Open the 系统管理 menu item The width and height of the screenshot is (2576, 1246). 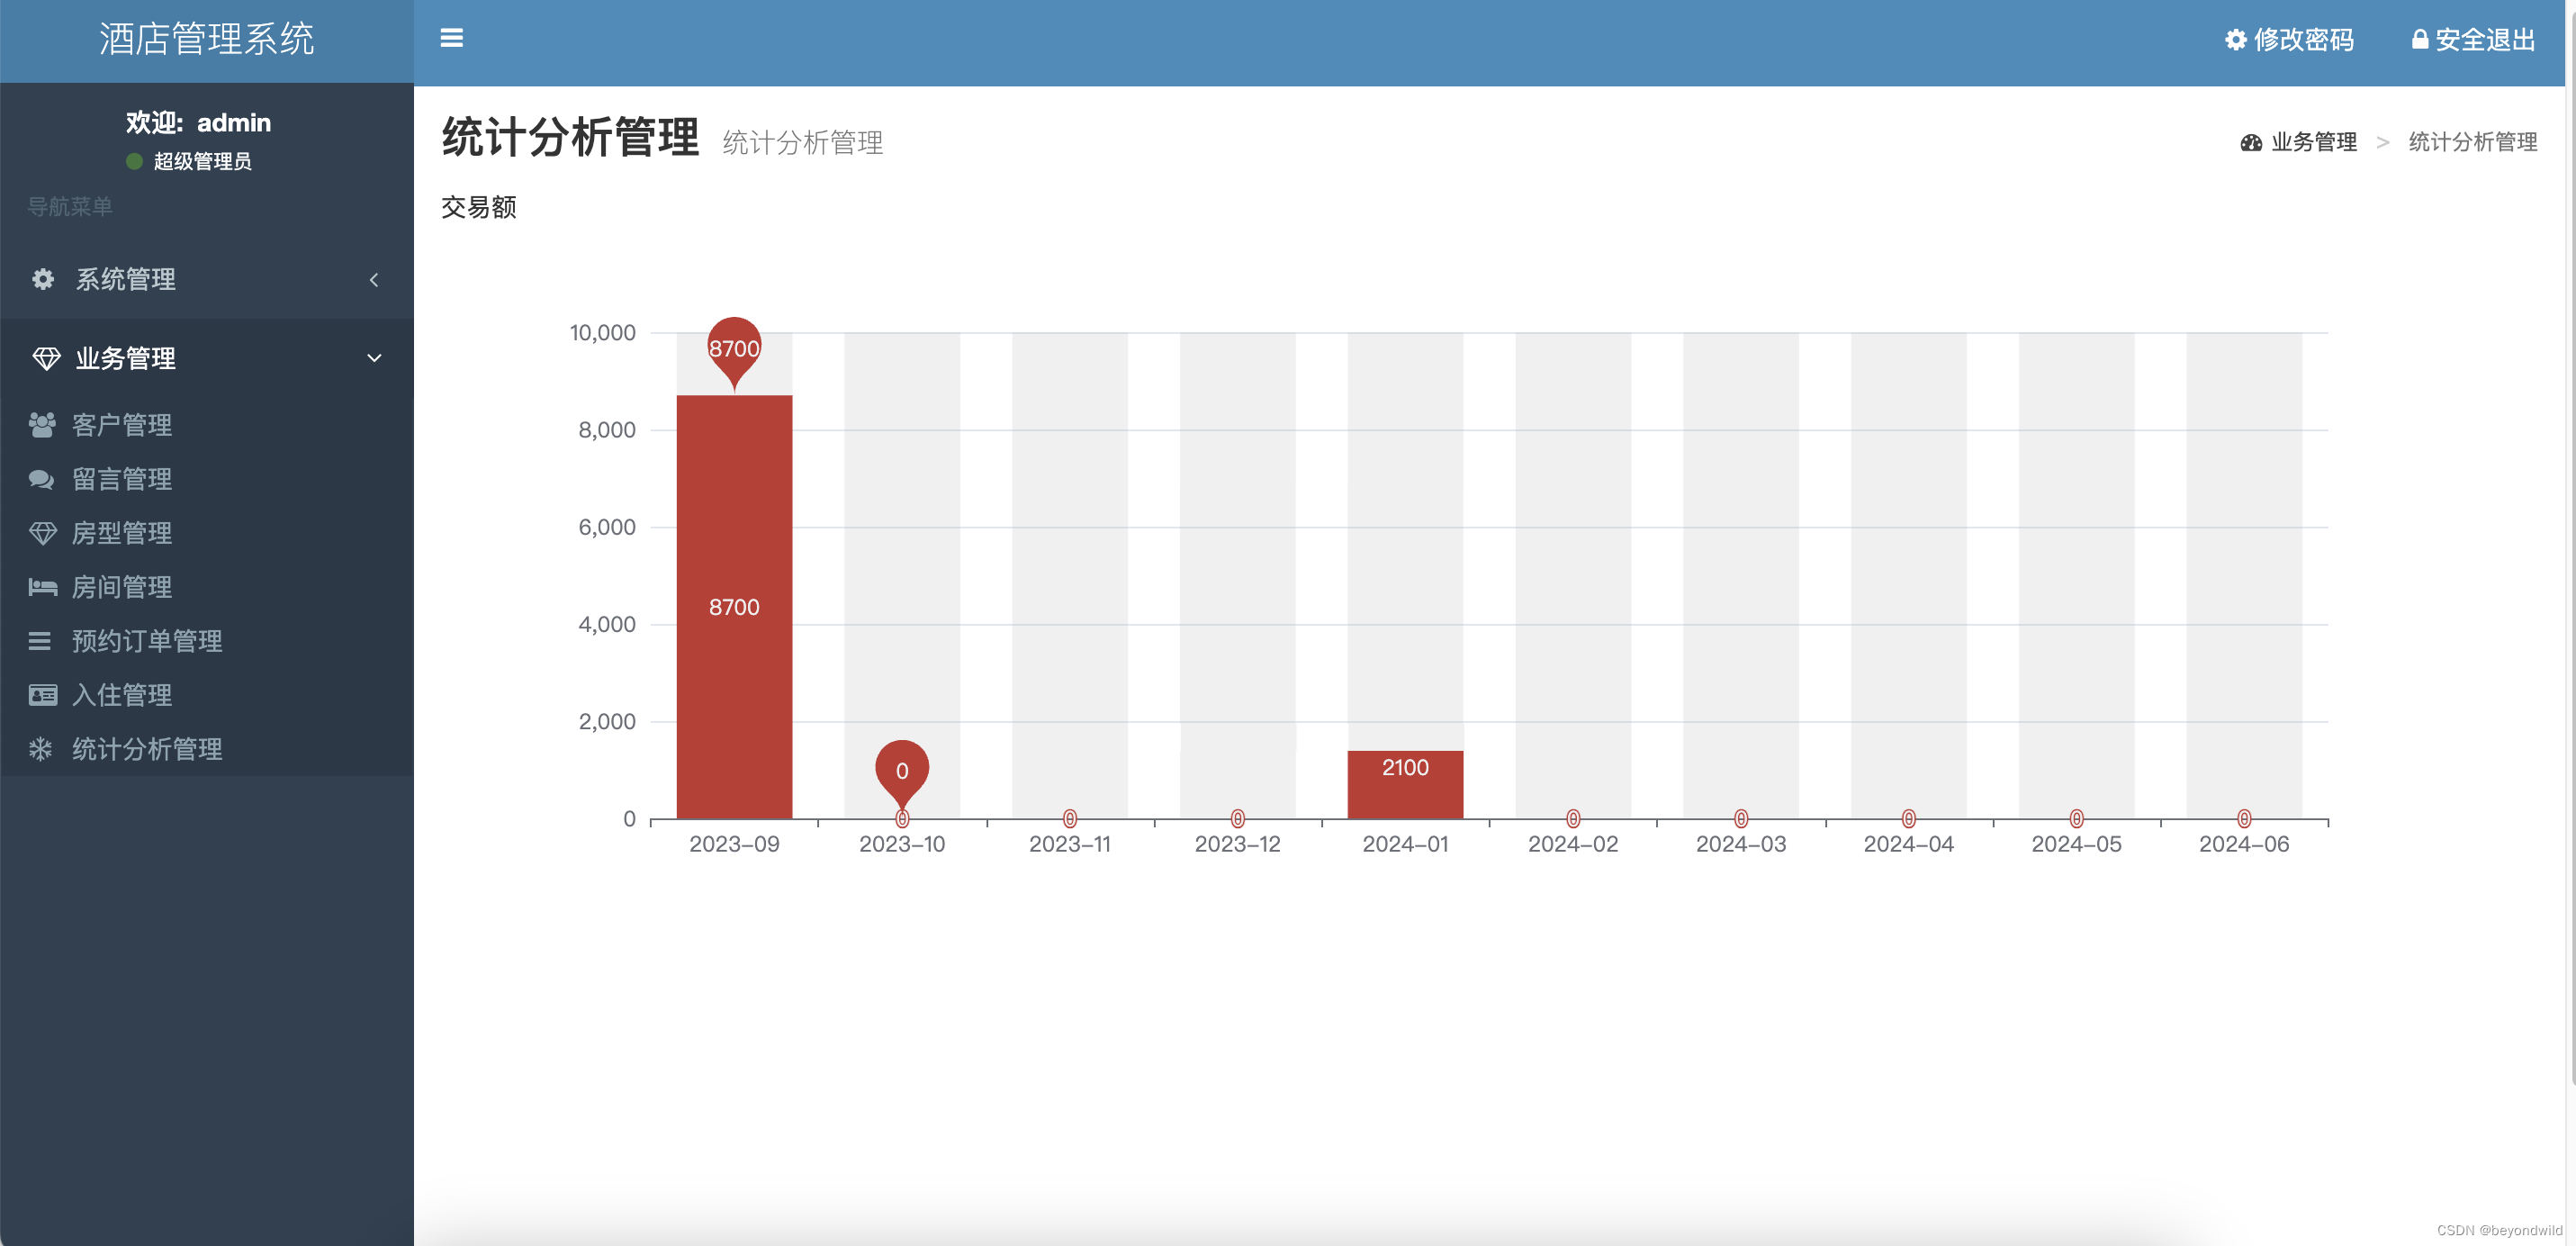(124, 280)
